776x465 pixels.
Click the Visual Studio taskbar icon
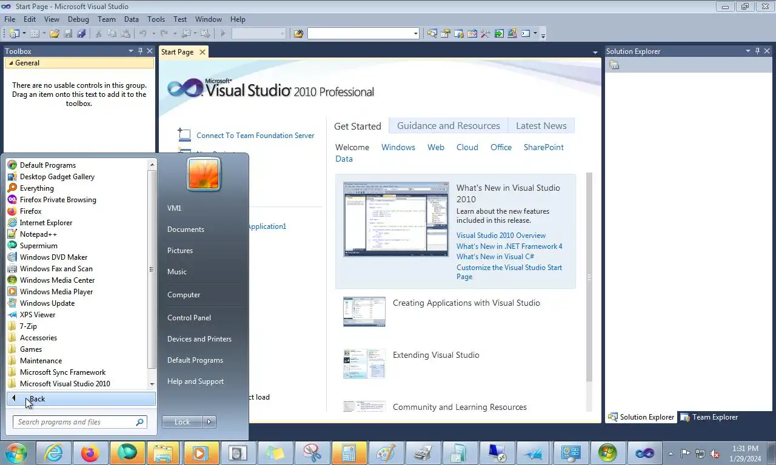point(644,453)
